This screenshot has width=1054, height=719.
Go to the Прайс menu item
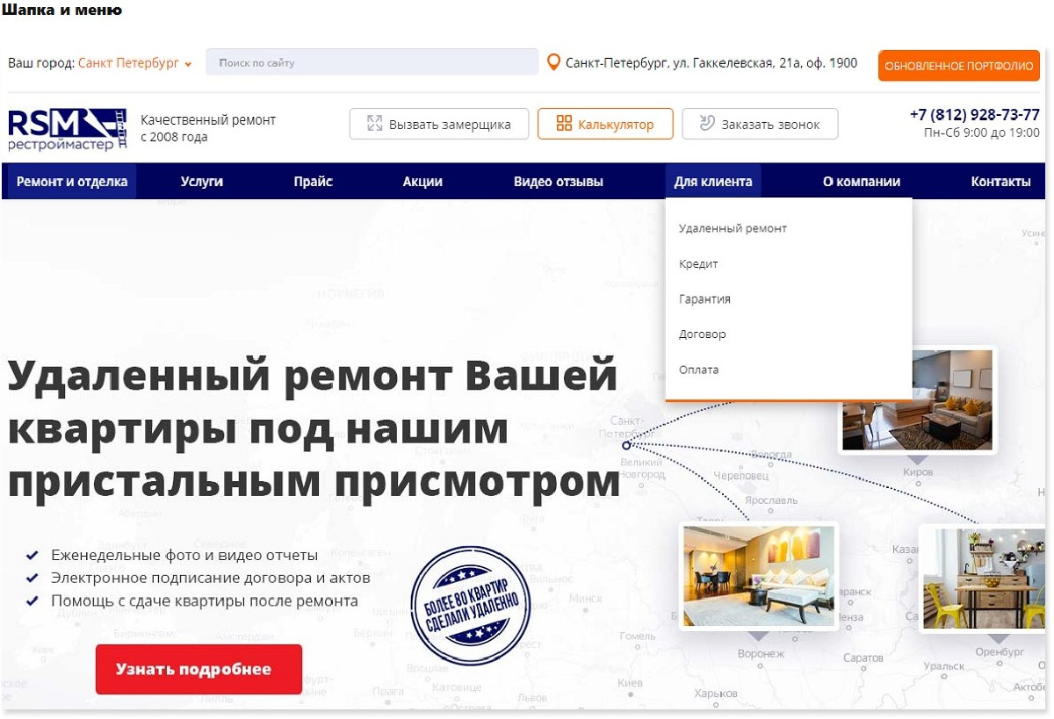click(x=314, y=182)
